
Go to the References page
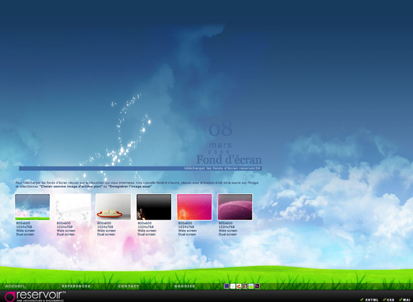click(x=76, y=287)
